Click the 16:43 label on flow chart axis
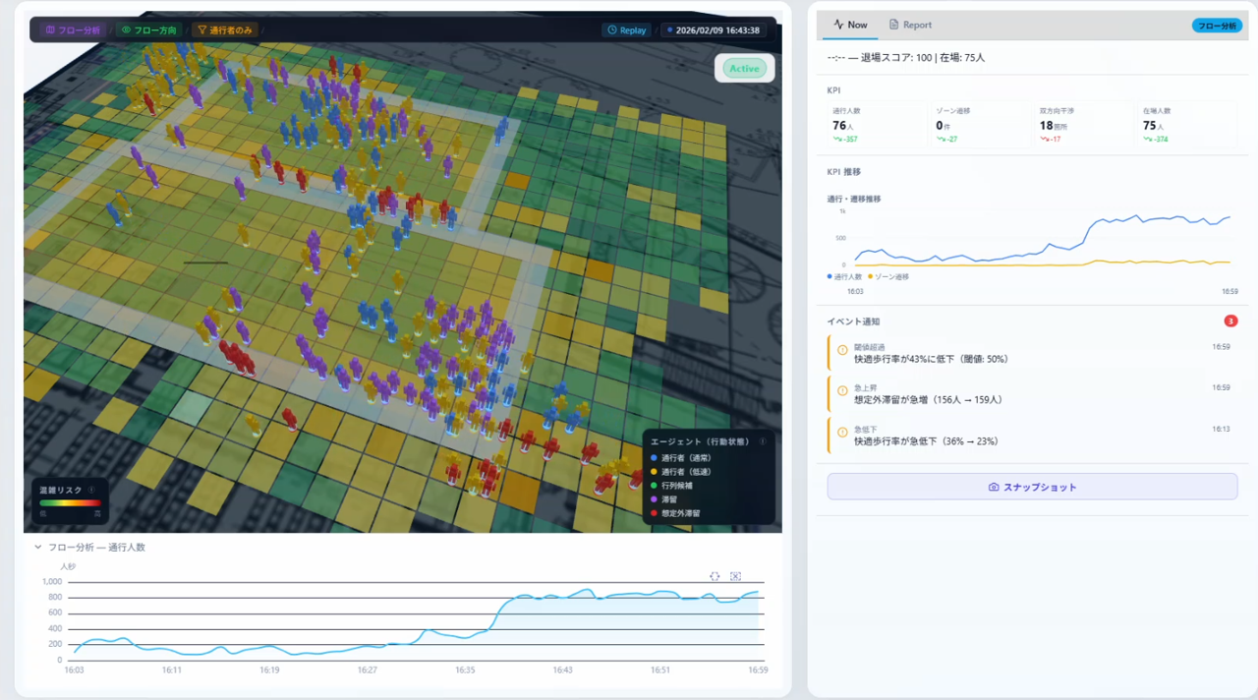The width and height of the screenshot is (1258, 700). (563, 670)
